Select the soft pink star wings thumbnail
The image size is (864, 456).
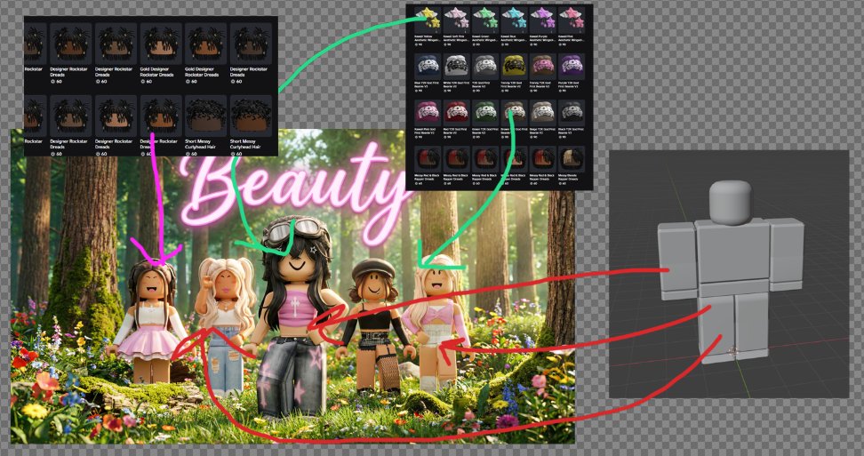[456, 20]
